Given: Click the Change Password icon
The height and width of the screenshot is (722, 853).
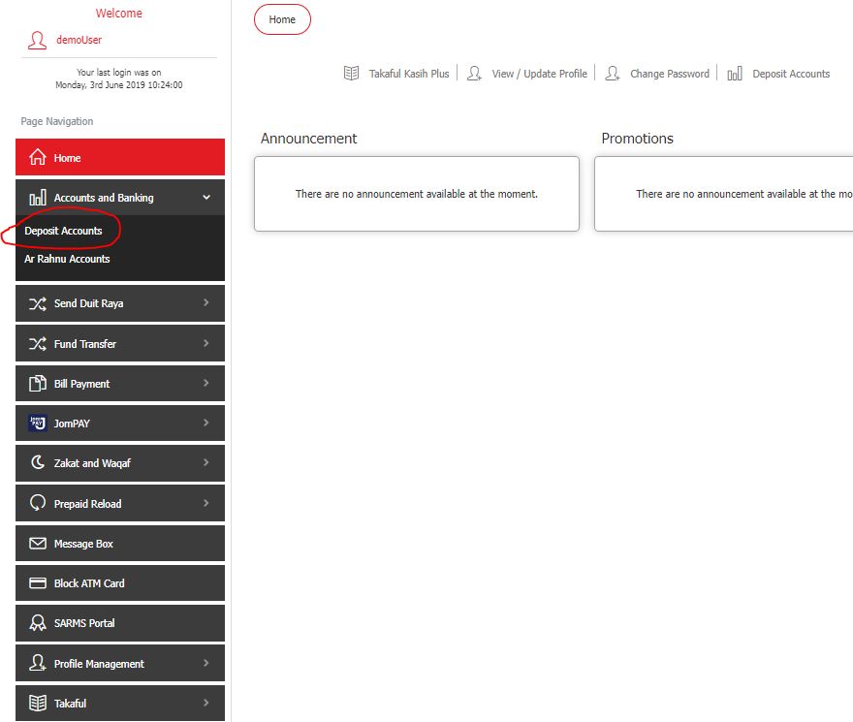Looking at the screenshot, I should click(x=613, y=73).
